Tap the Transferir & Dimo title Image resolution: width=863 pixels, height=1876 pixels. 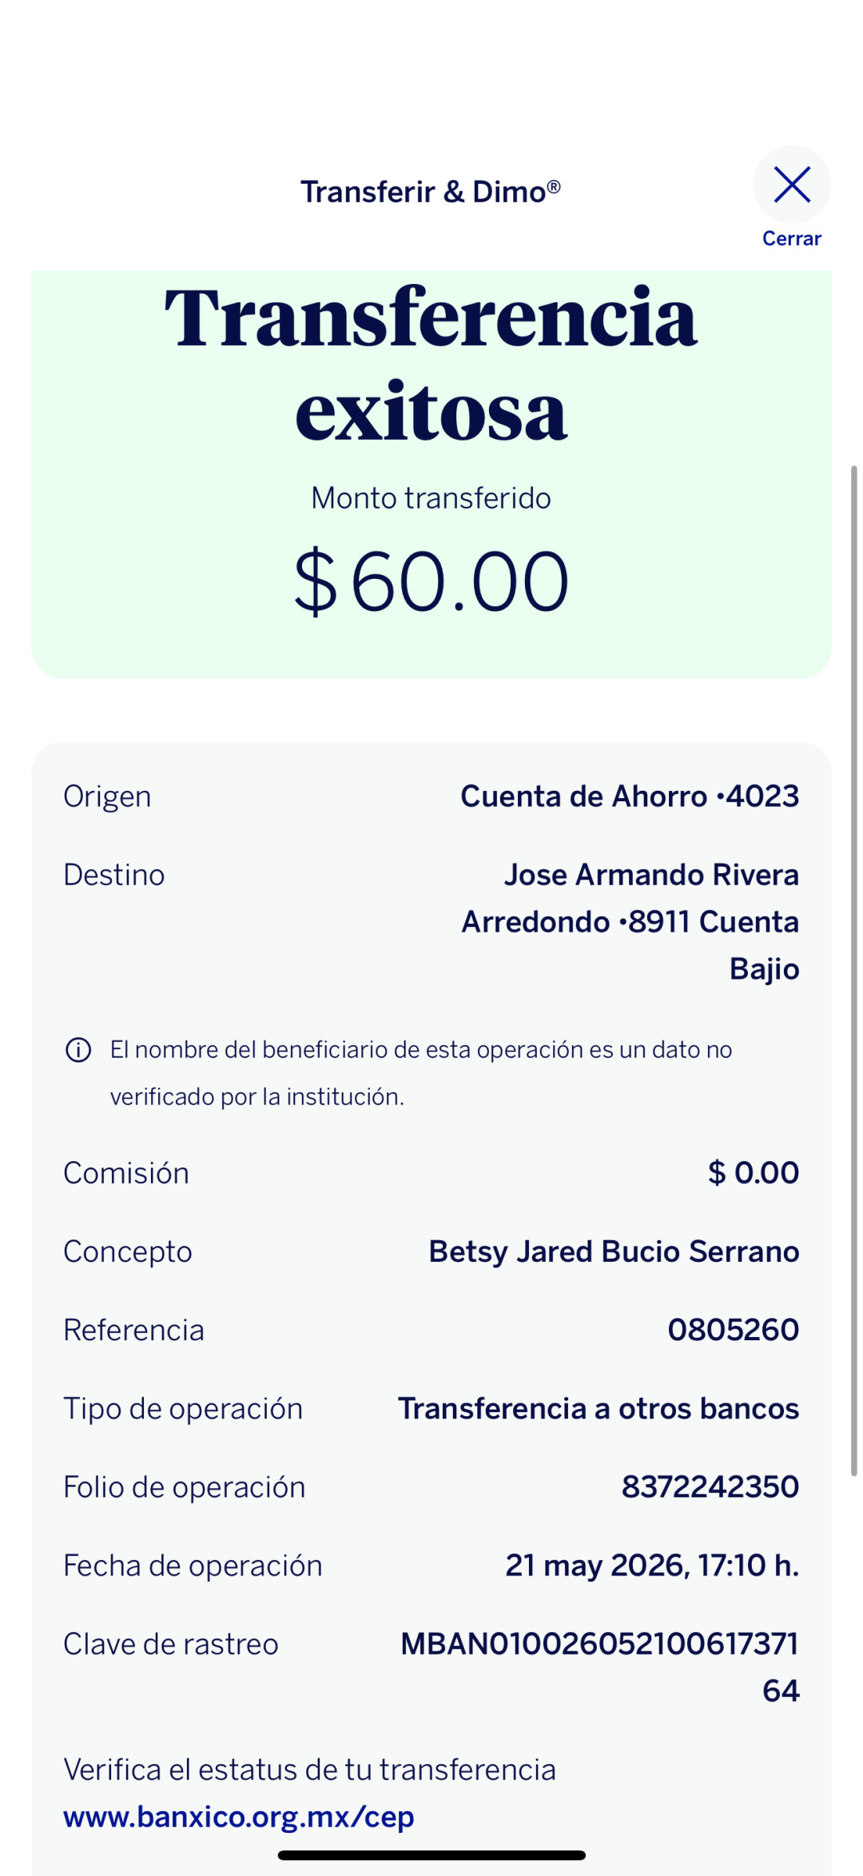(x=431, y=192)
